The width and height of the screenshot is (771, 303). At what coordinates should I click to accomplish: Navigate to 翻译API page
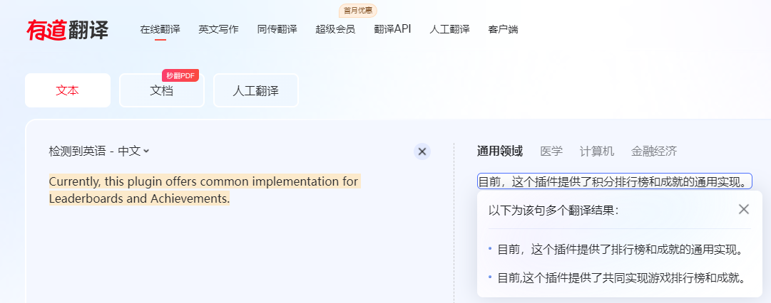(392, 29)
